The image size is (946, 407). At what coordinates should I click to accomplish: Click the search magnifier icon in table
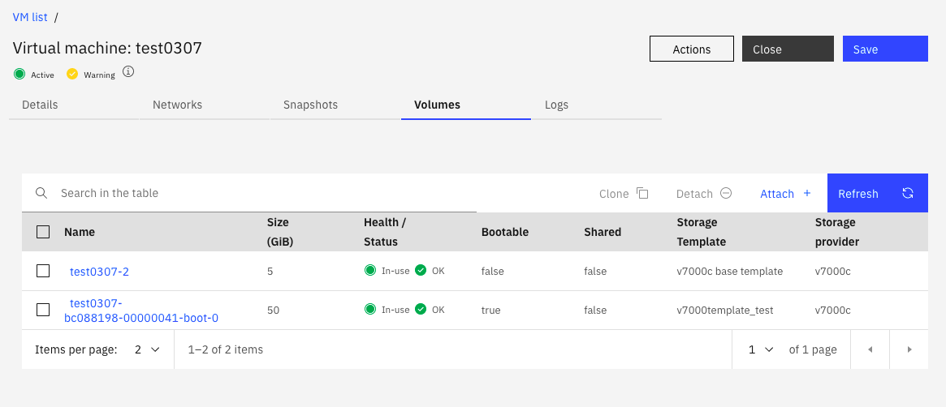[41, 193]
